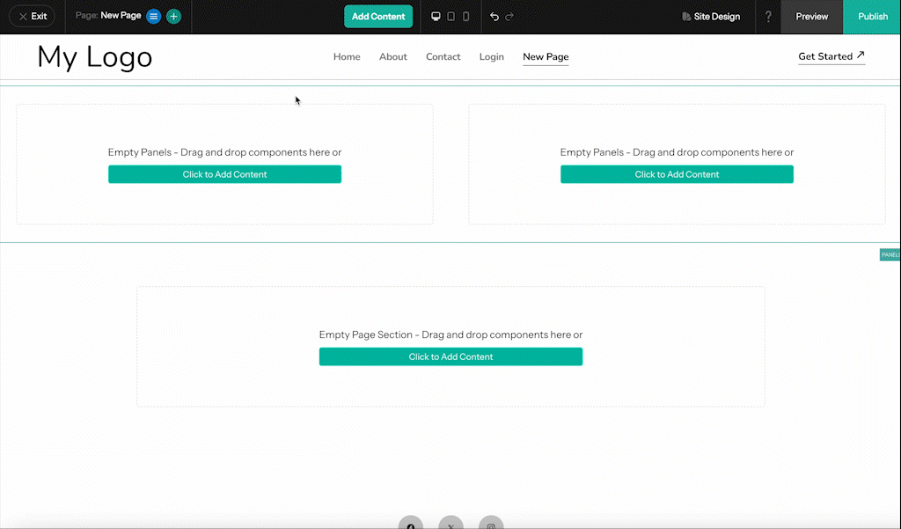901x529 pixels.
Task: Toggle tablet preview view
Action: (x=451, y=16)
